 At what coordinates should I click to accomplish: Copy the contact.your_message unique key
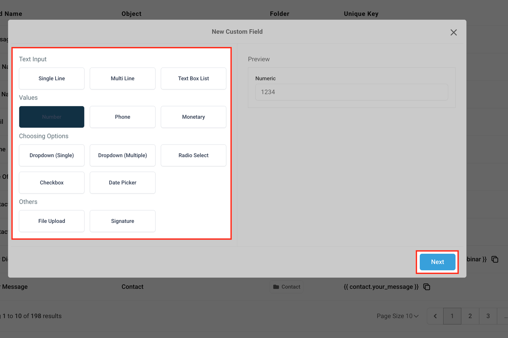click(x=427, y=287)
